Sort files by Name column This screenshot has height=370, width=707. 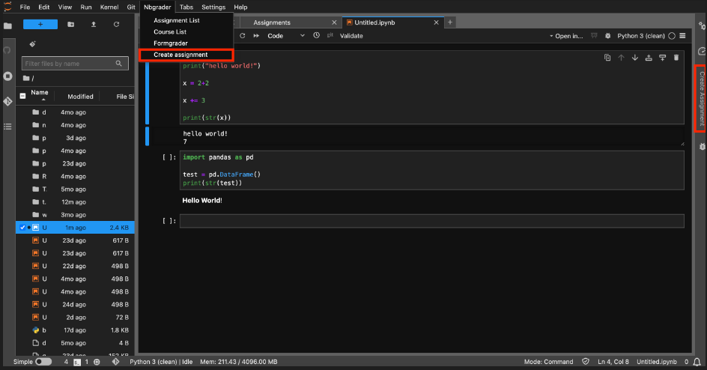(x=40, y=92)
